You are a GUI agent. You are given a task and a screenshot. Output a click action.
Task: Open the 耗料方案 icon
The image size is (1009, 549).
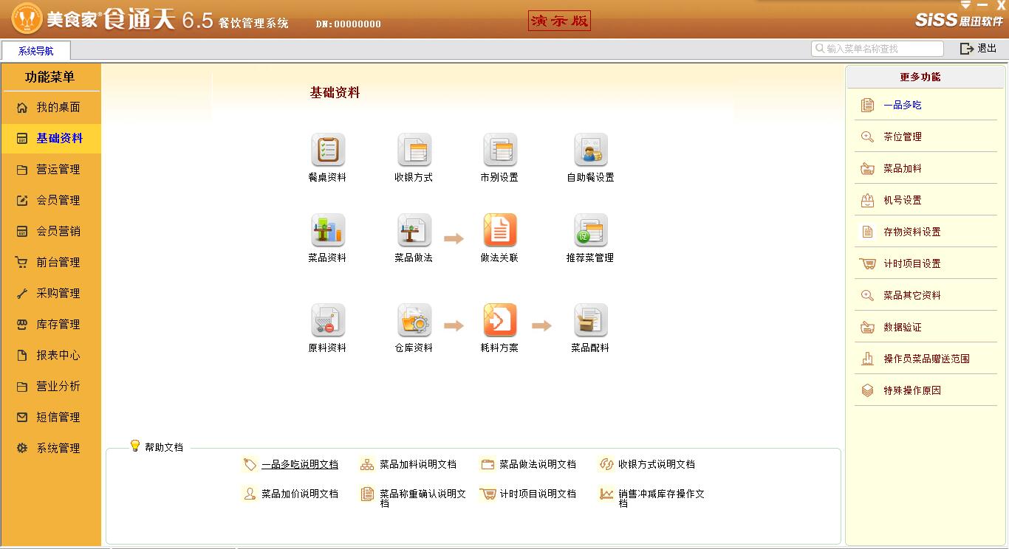click(500, 320)
